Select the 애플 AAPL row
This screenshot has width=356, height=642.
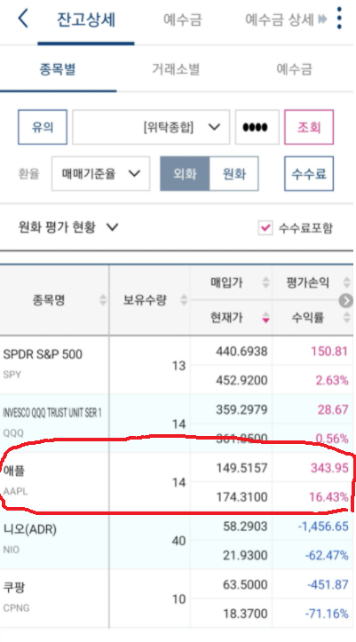177,482
